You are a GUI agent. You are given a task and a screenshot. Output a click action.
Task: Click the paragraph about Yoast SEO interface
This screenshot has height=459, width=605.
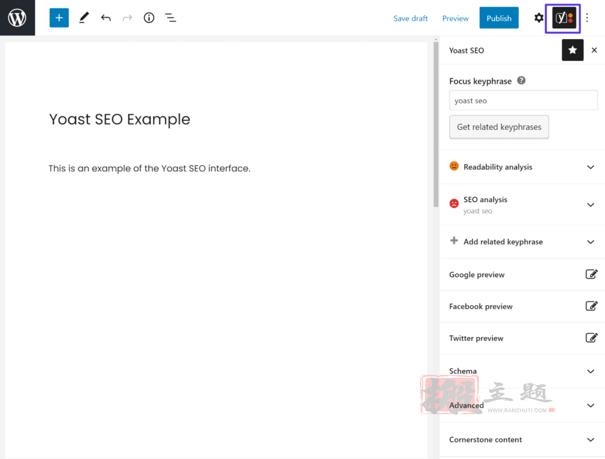pos(149,168)
